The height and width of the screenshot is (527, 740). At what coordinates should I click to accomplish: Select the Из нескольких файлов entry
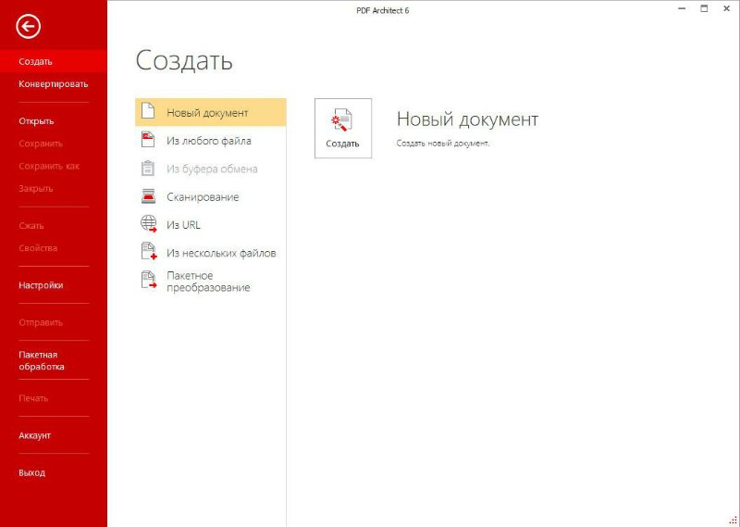click(211, 253)
